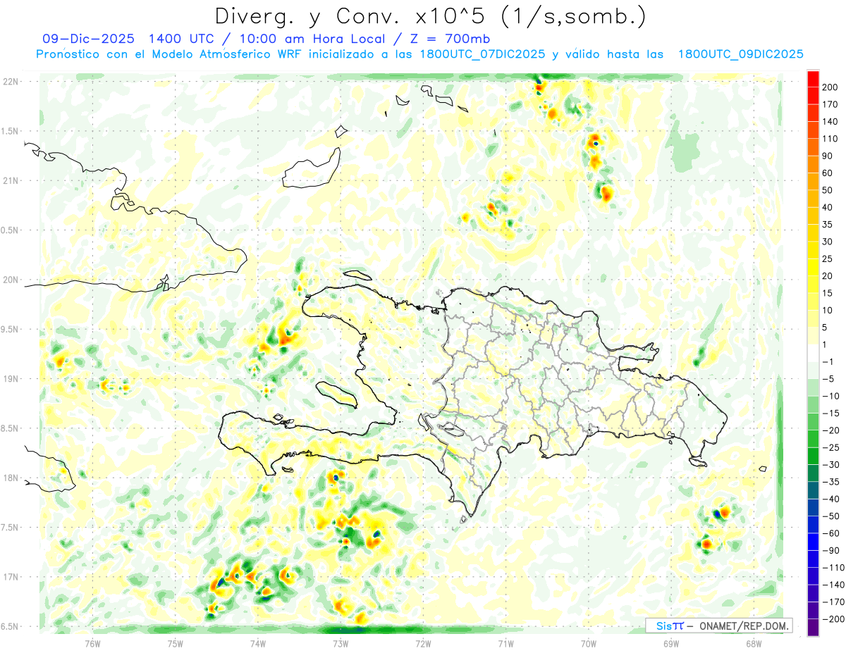The height and width of the screenshot is (653, 846).
Task: Click the "1.5N" latitude axis label
Action: tap(11, 131)
